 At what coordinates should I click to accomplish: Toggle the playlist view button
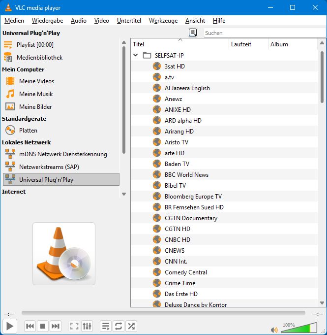[x=106, y=326]
